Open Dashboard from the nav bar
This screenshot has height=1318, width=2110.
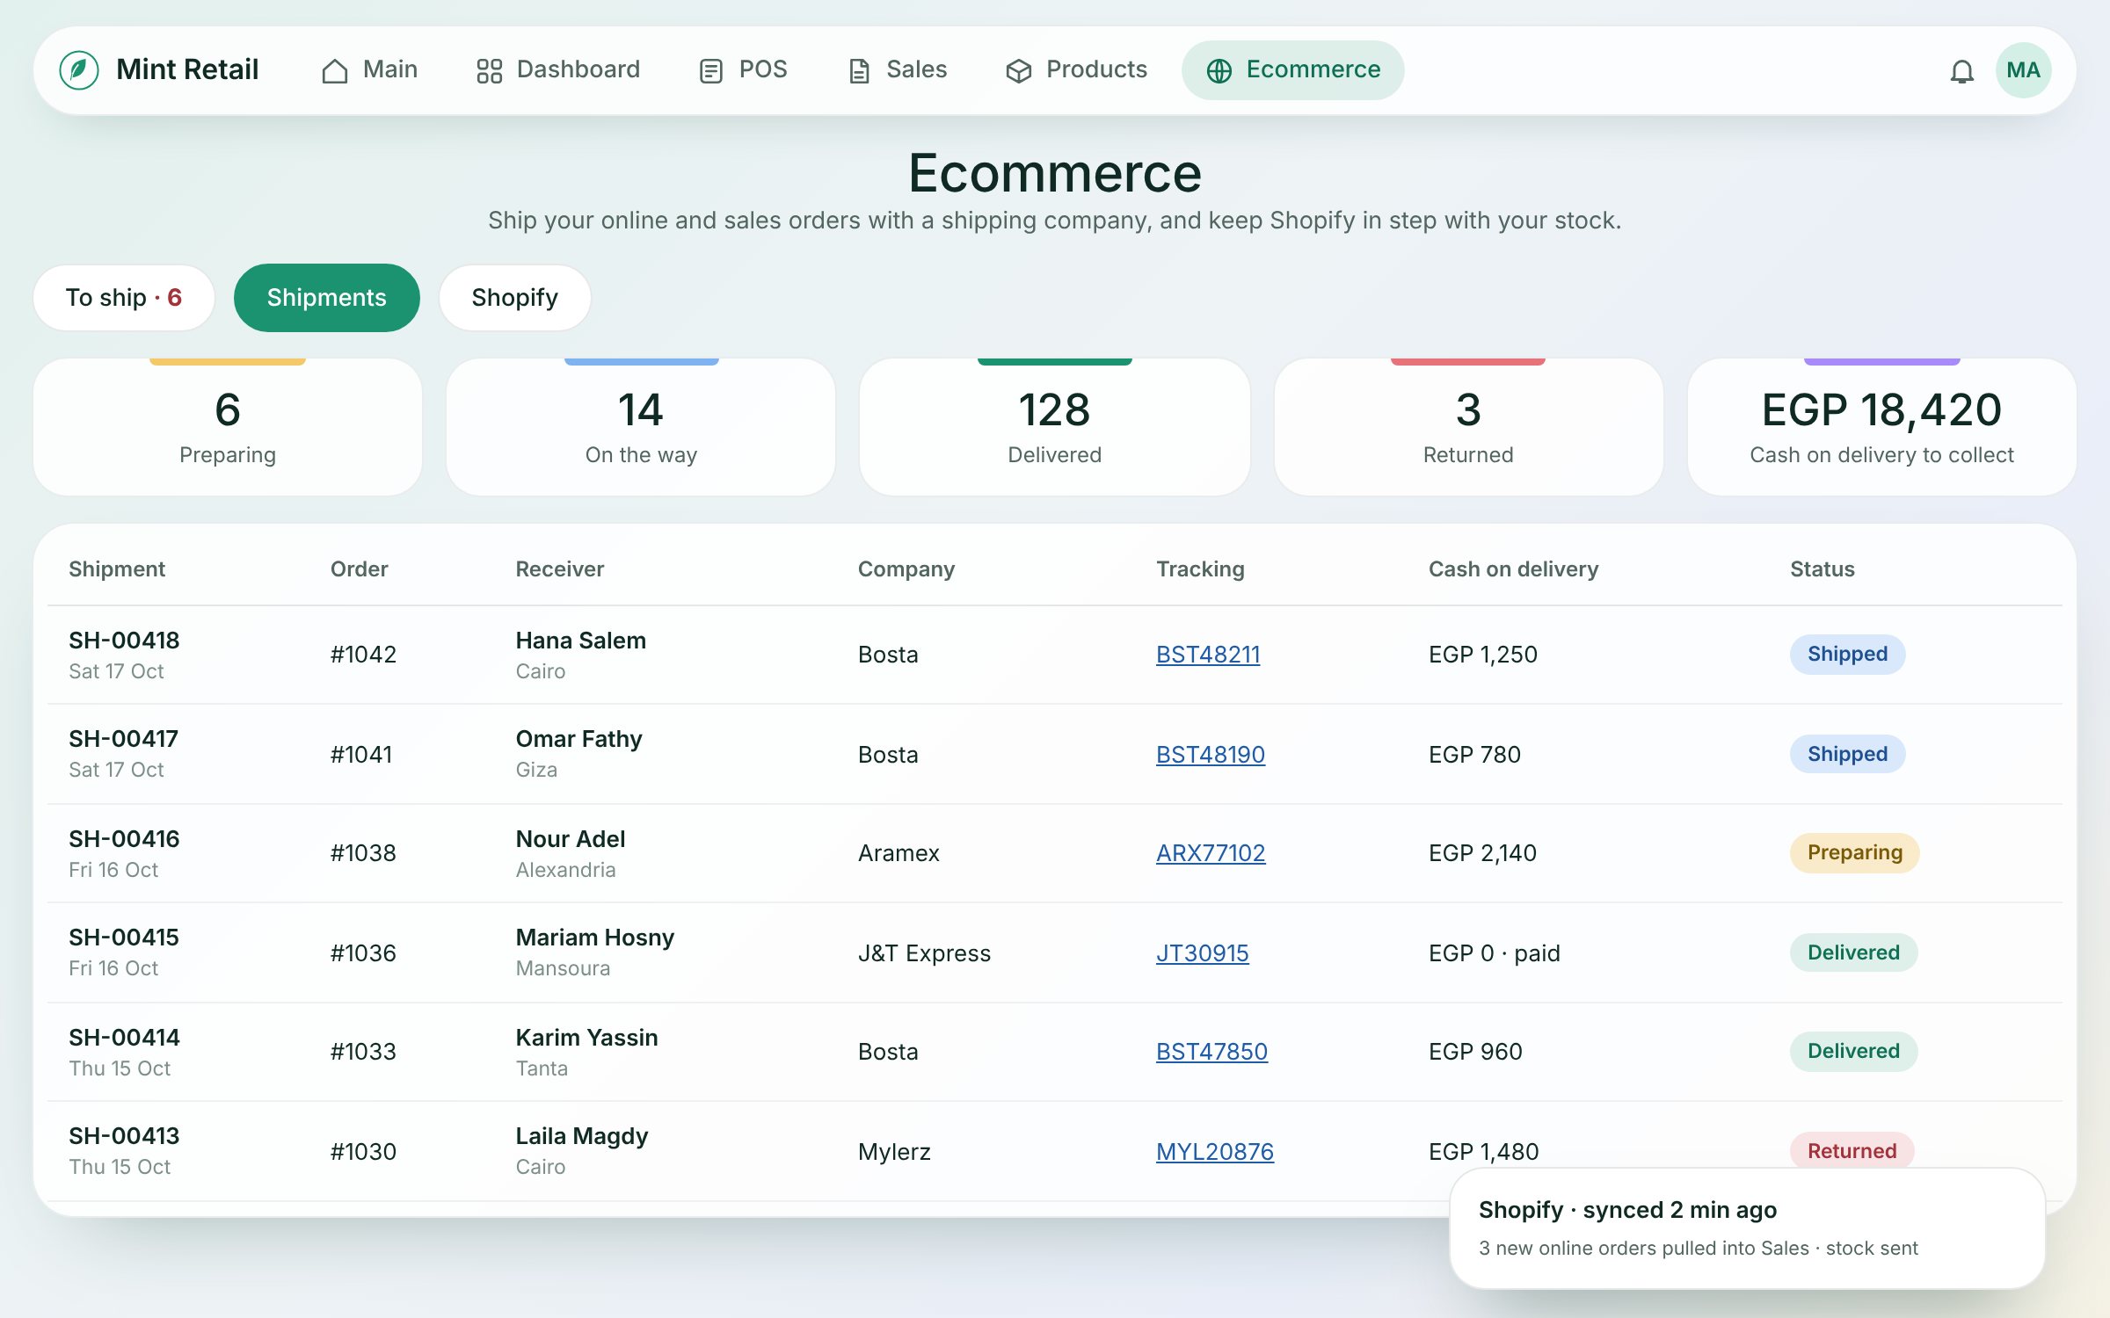click(x=558, y=70)
